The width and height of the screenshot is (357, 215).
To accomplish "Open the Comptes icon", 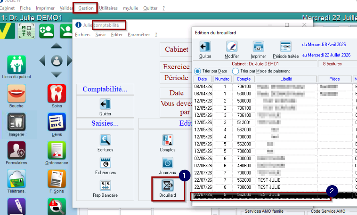I will 168,140.
